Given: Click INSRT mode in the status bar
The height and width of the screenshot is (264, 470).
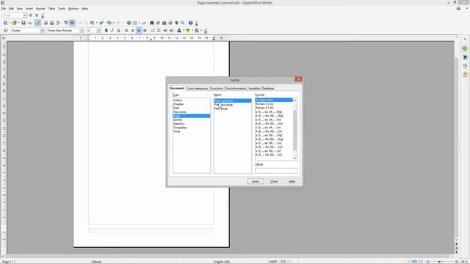Looking at the screenshot, I should [273, 262].
